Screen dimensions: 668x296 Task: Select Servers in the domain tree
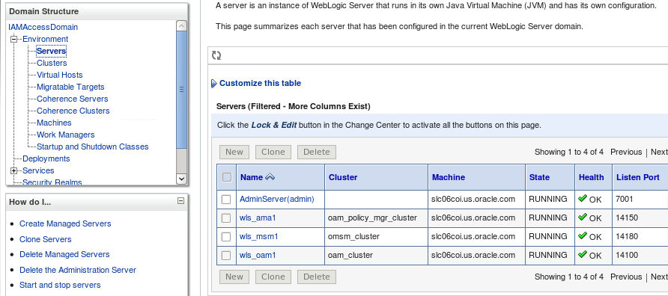(51, 51)
